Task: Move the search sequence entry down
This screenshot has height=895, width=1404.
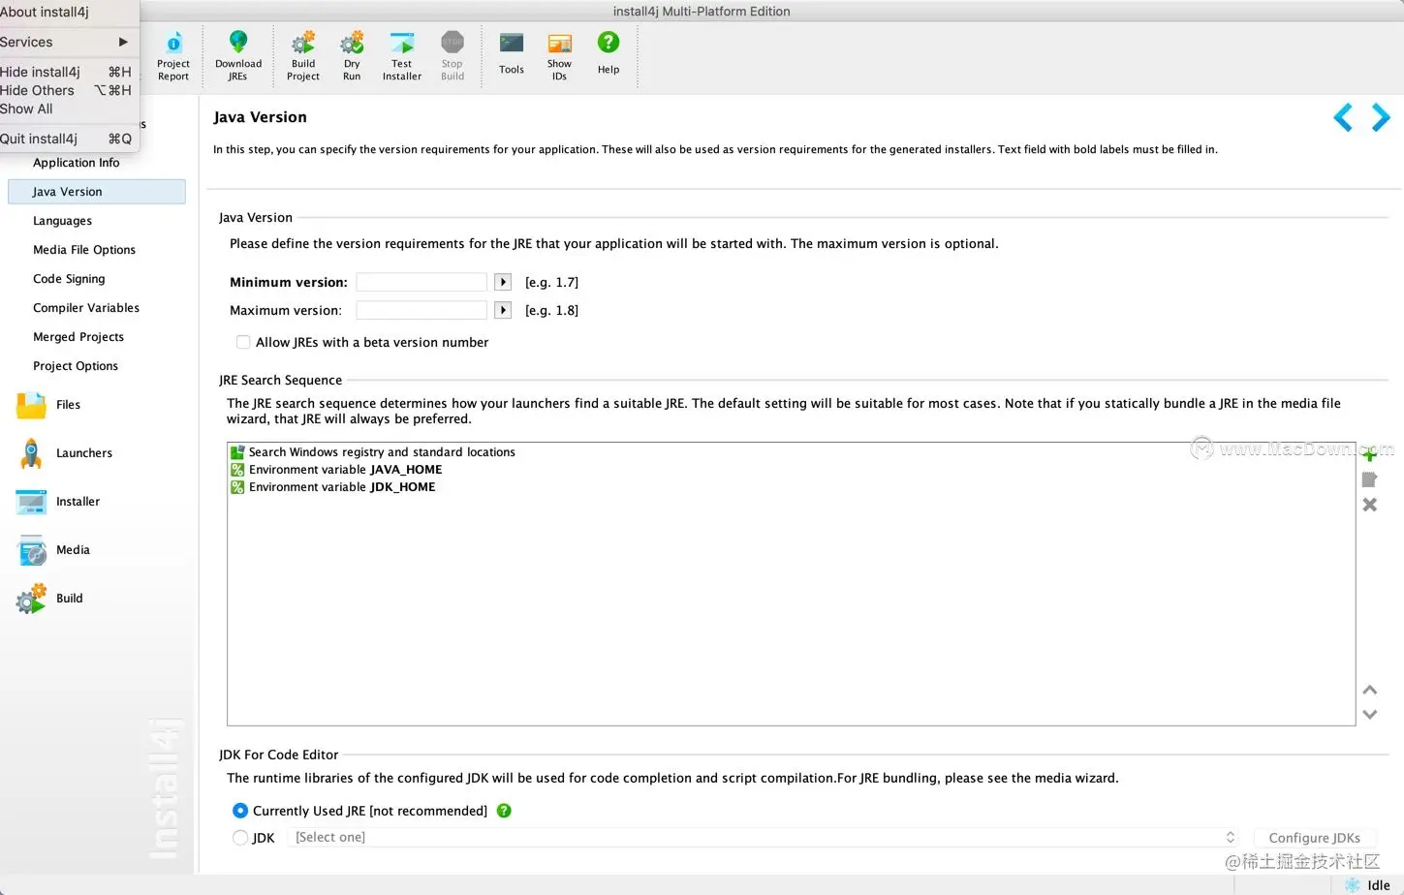Action: [x=1370, y=715]
